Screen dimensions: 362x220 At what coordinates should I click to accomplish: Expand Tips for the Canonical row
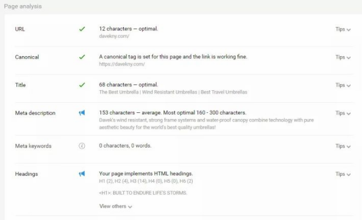point(343,57)
